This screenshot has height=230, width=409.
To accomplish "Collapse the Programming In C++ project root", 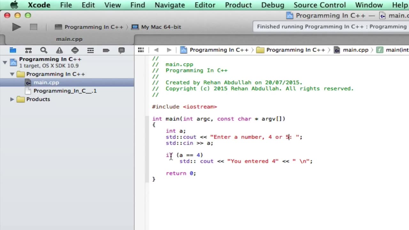I will [5, 62].
